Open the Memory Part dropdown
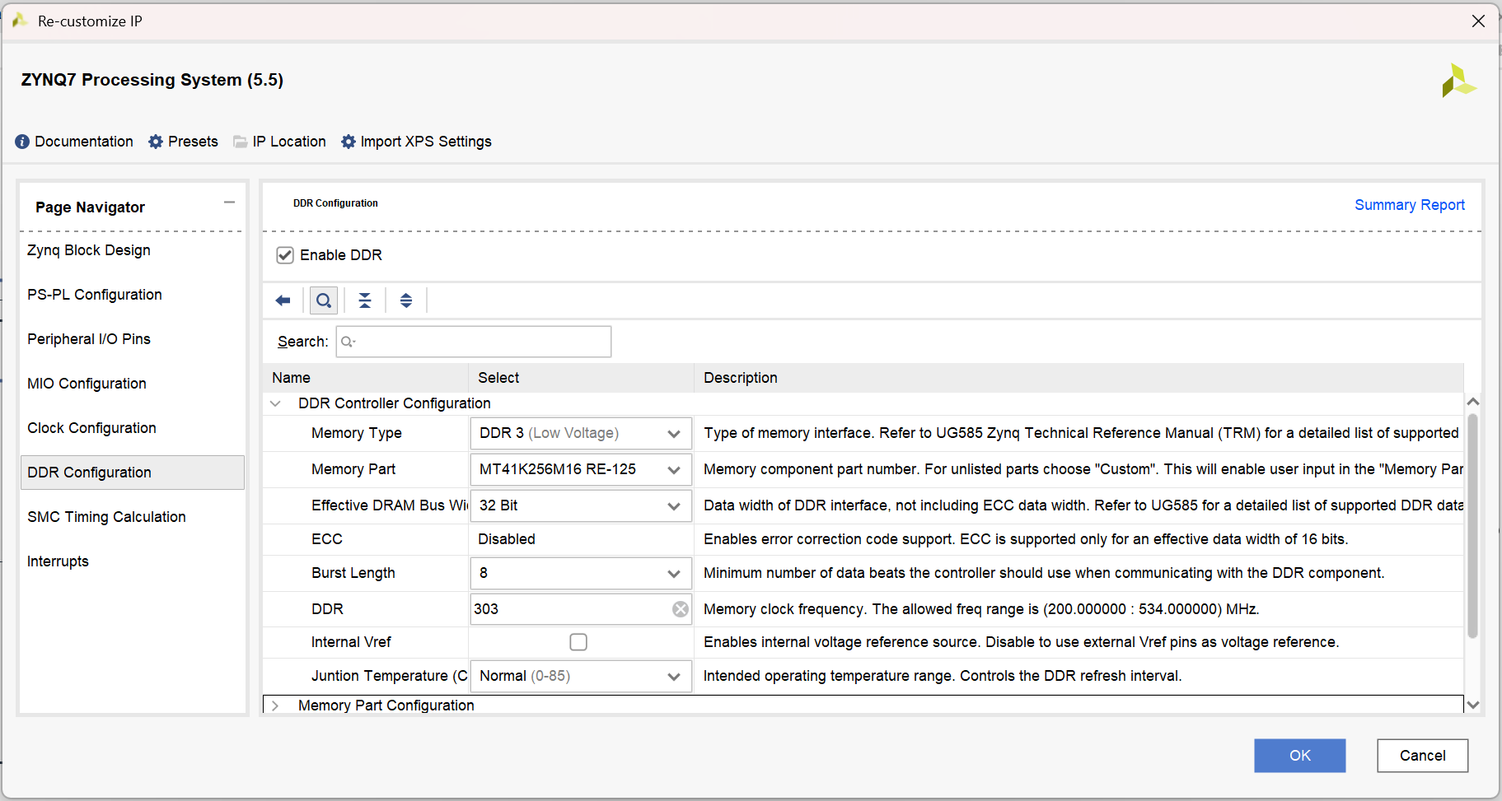This screenshot has width=1502, height=801. pos(581,469)
